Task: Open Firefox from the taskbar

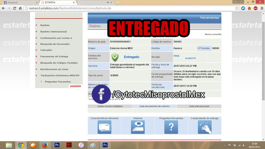Action: (45, 145)
